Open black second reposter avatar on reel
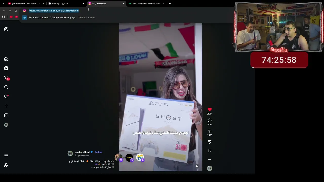 click(129, 158)
